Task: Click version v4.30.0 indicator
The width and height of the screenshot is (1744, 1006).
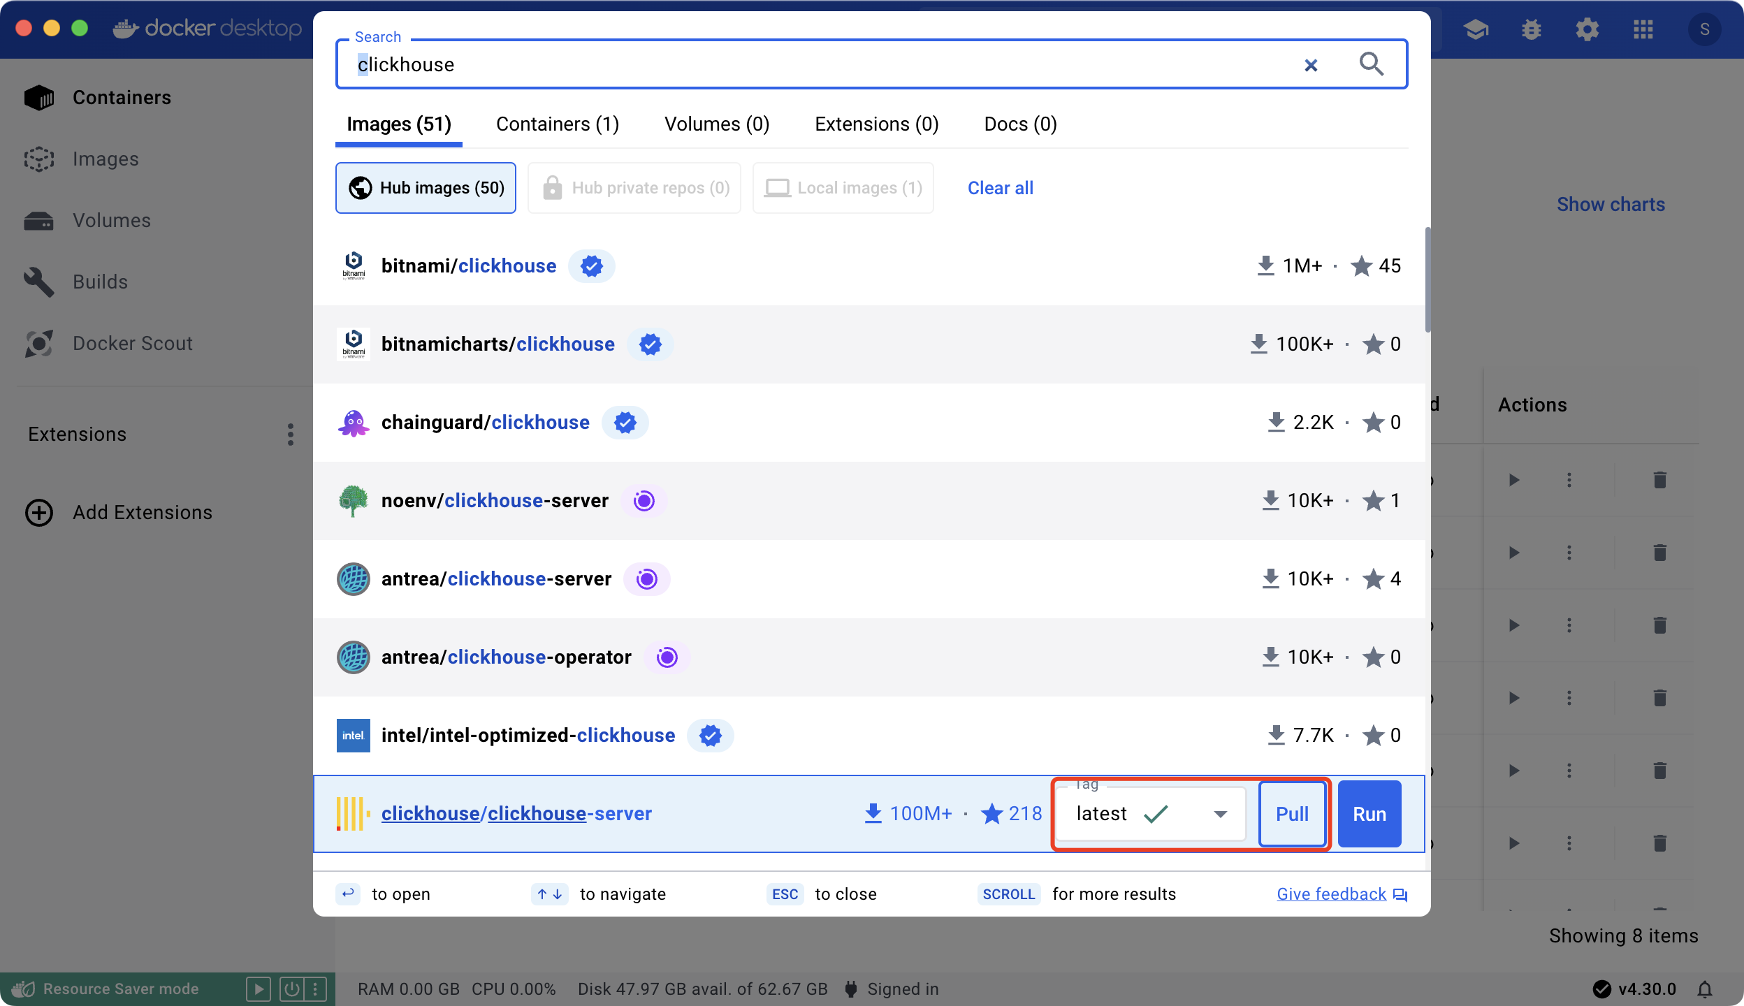Action: pos(1636,989)
